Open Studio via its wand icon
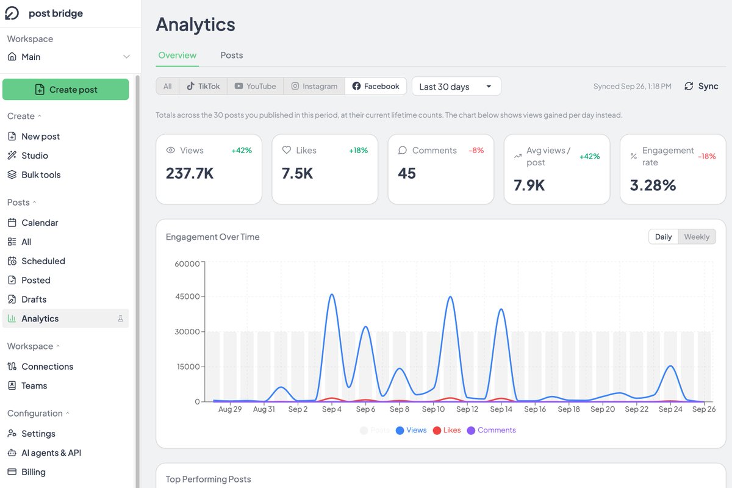The width and height of the screenshot is (732, 488). (x=12, y=156)
